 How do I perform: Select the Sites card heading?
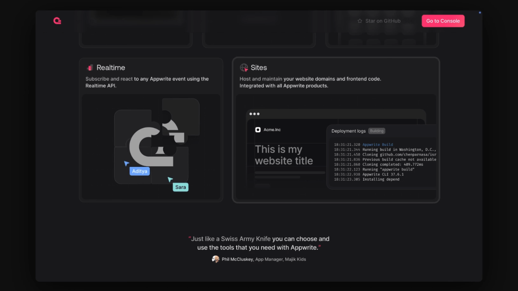[x=259, y=68]
